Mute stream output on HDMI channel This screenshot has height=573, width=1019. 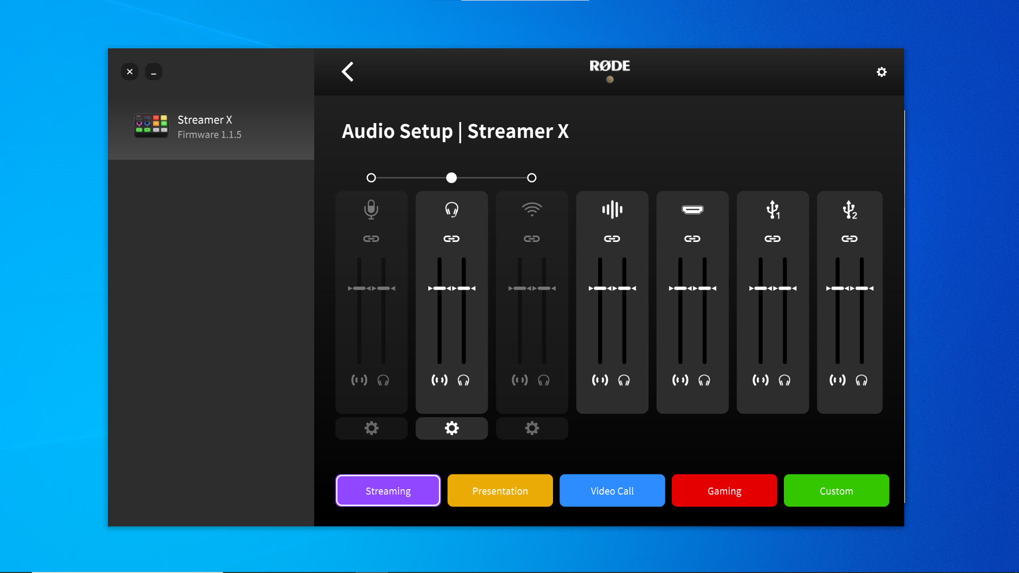tap(680, 380)
